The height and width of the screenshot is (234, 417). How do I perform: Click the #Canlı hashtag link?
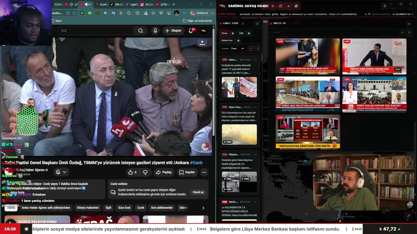coord(196,162)
